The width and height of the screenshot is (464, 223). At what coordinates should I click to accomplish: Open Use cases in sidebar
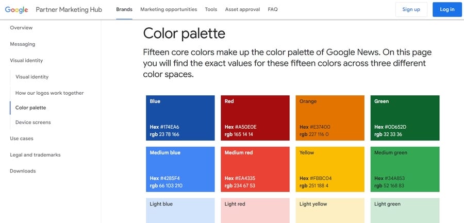[22, 139]
